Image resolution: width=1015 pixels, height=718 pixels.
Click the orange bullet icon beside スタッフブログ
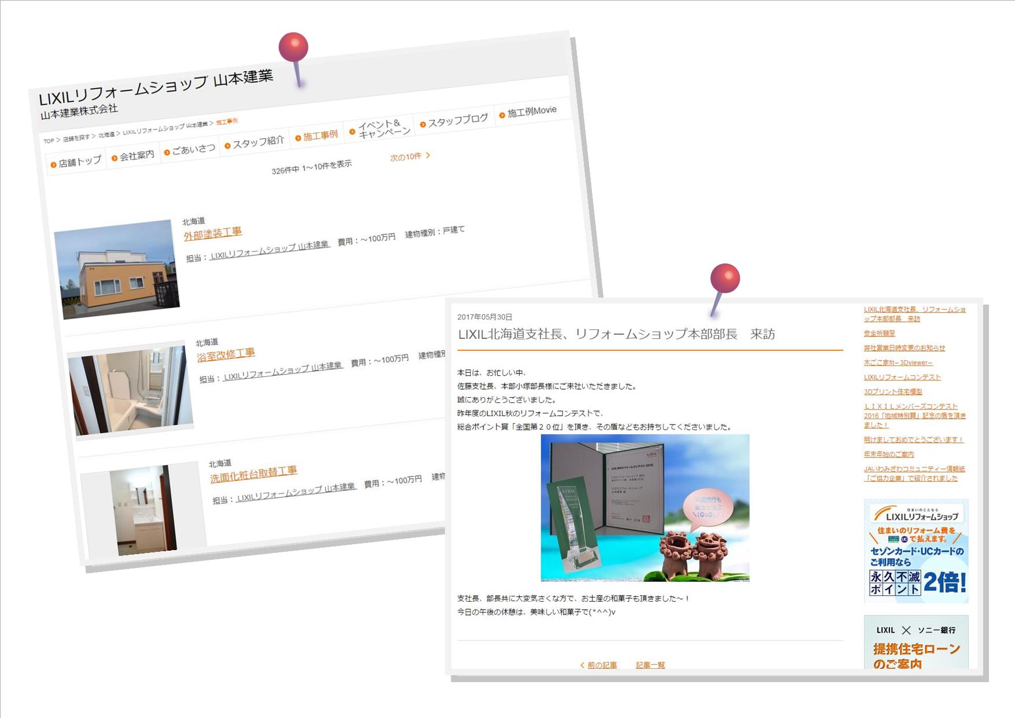tap(422, 124)
